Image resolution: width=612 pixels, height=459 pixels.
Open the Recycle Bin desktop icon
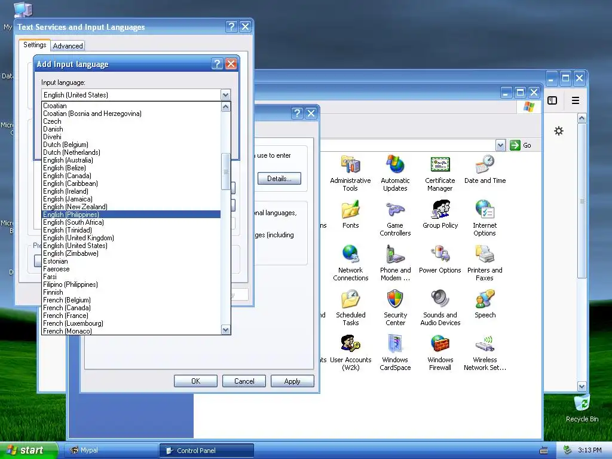click(x=582, y=408)
